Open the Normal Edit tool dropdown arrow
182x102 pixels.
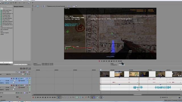(61, 97)
